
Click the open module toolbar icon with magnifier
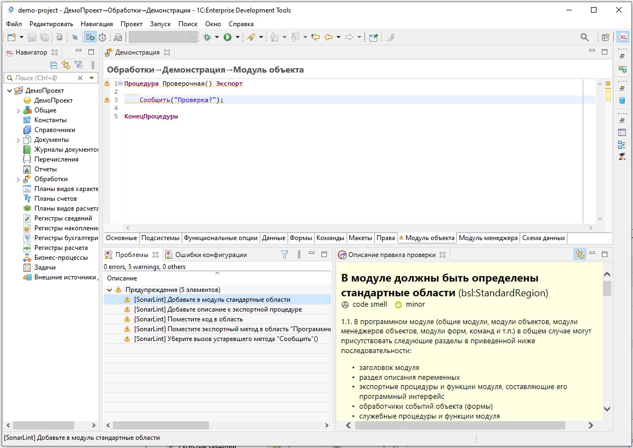(118, 37)
